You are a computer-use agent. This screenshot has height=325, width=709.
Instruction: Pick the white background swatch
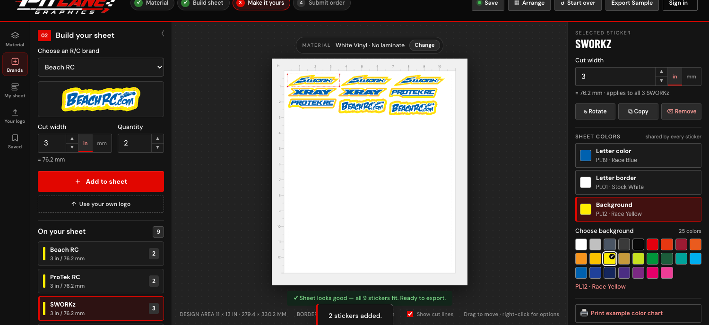coord(581,244)
